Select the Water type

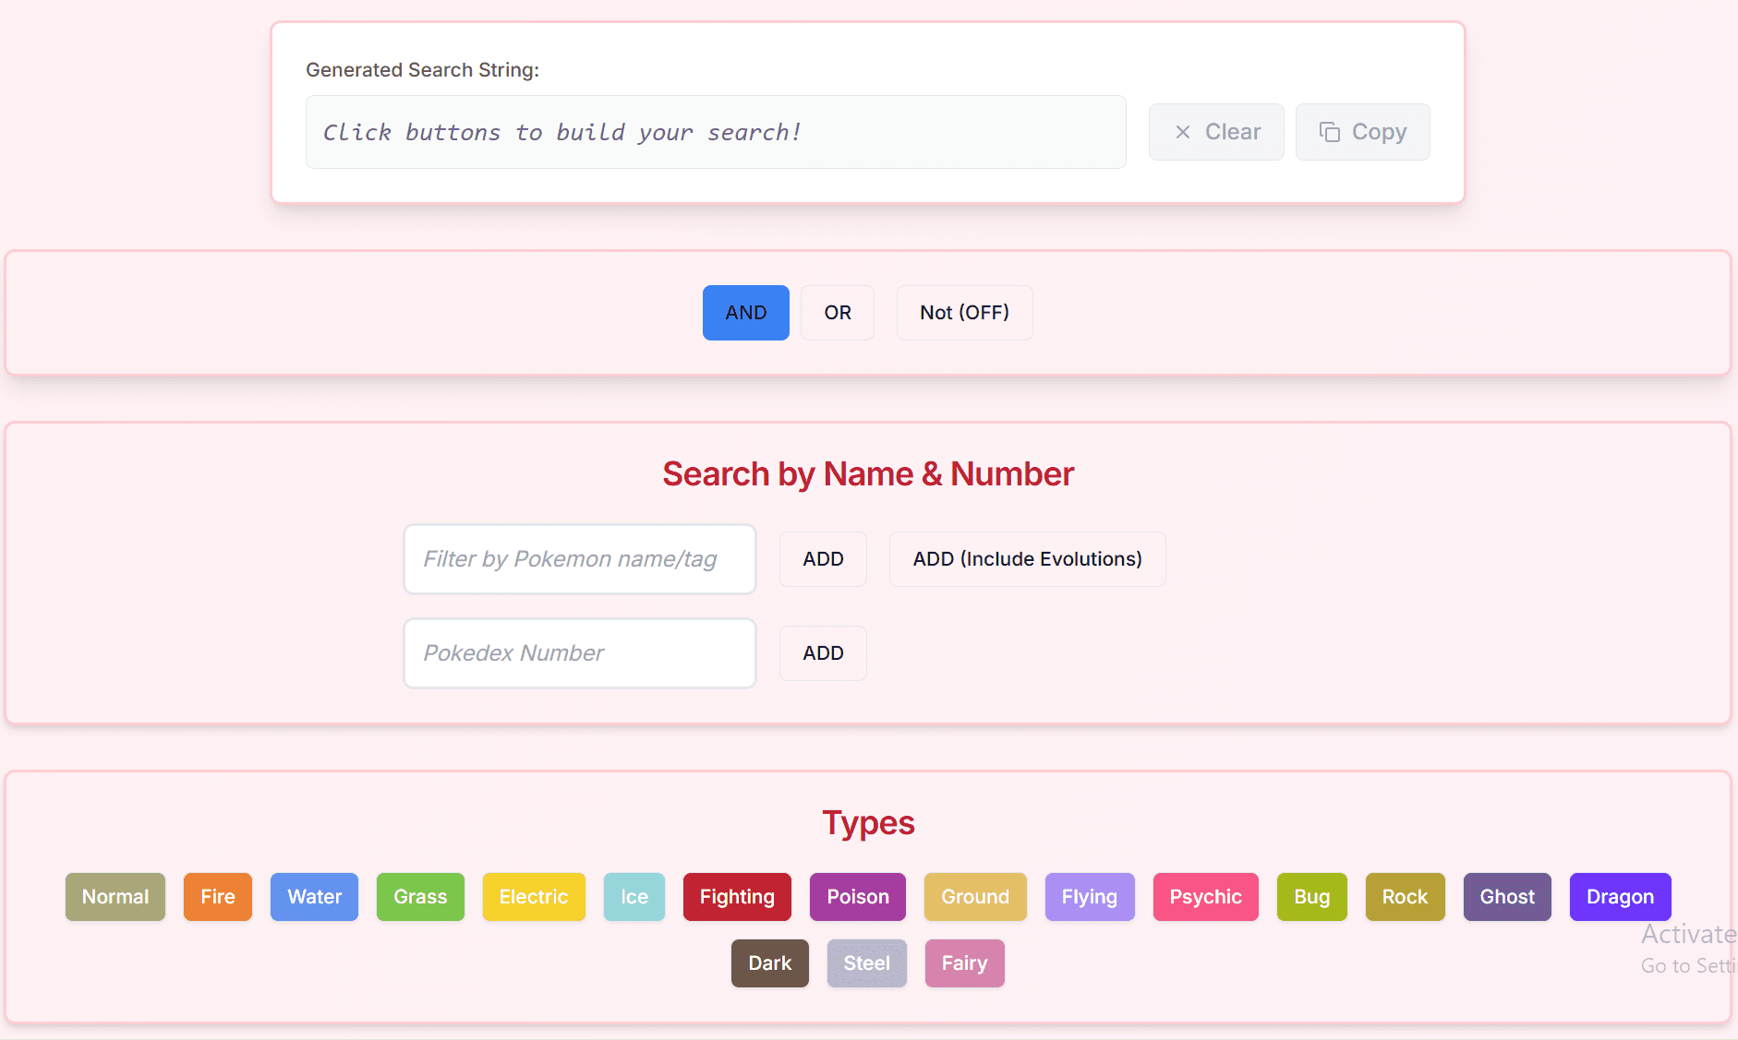[314, 896]
